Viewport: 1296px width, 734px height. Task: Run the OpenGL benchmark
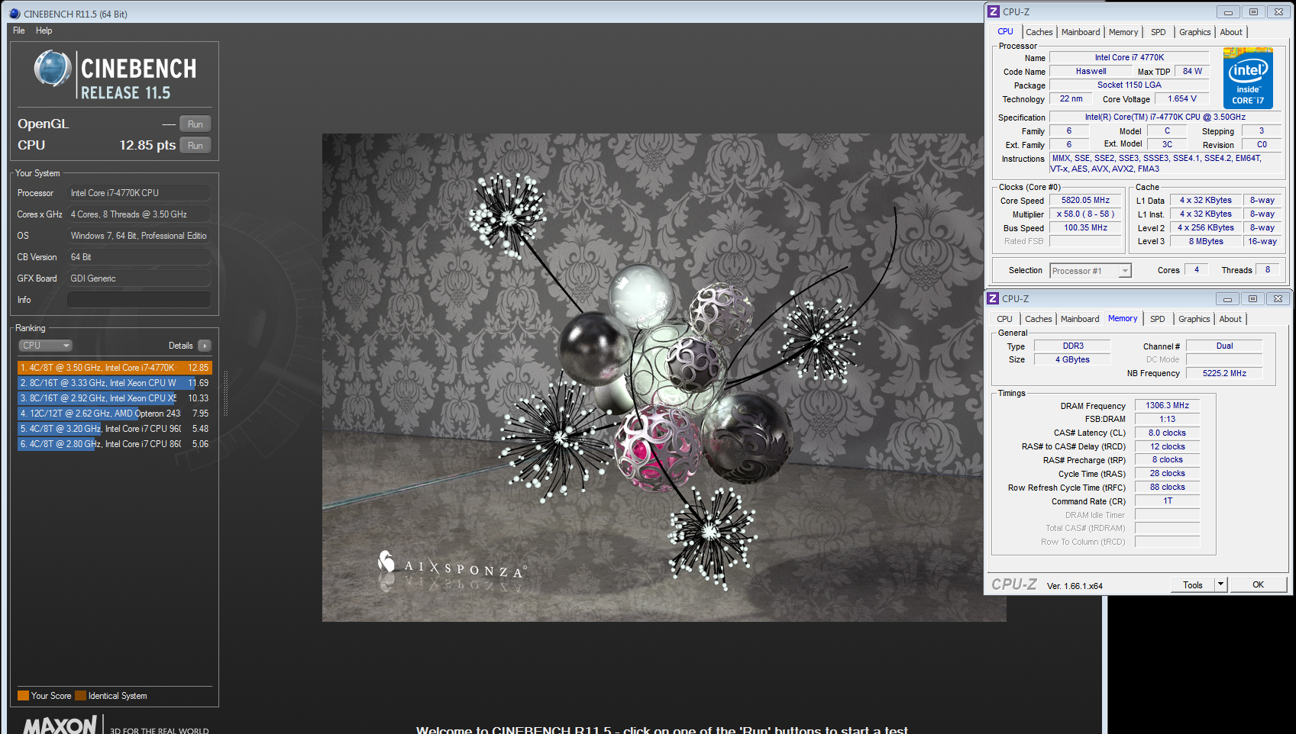point(196,124)
